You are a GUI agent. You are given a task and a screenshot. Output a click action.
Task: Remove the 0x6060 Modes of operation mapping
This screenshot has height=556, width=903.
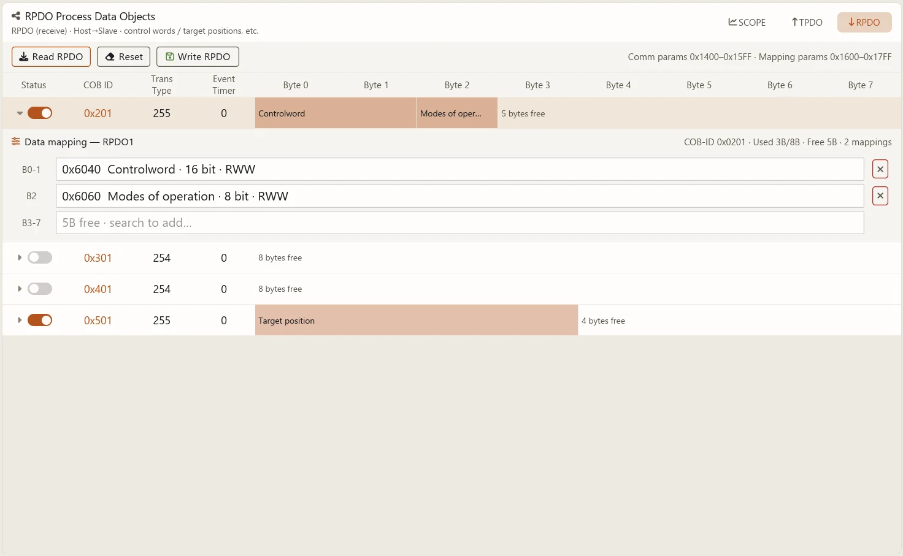click(880, 196)
